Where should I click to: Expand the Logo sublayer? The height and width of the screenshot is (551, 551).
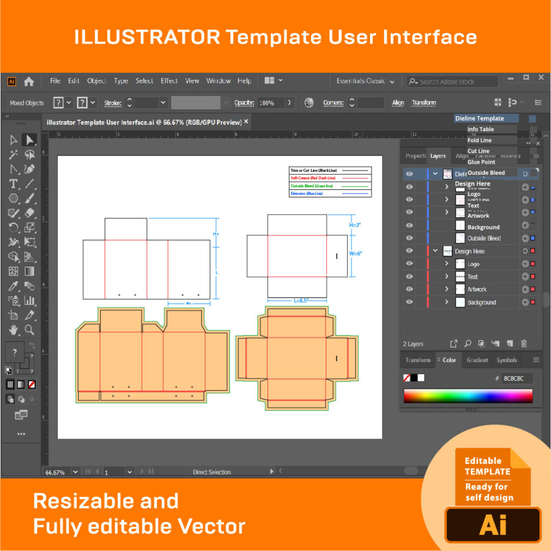click(x=446, y=264)
